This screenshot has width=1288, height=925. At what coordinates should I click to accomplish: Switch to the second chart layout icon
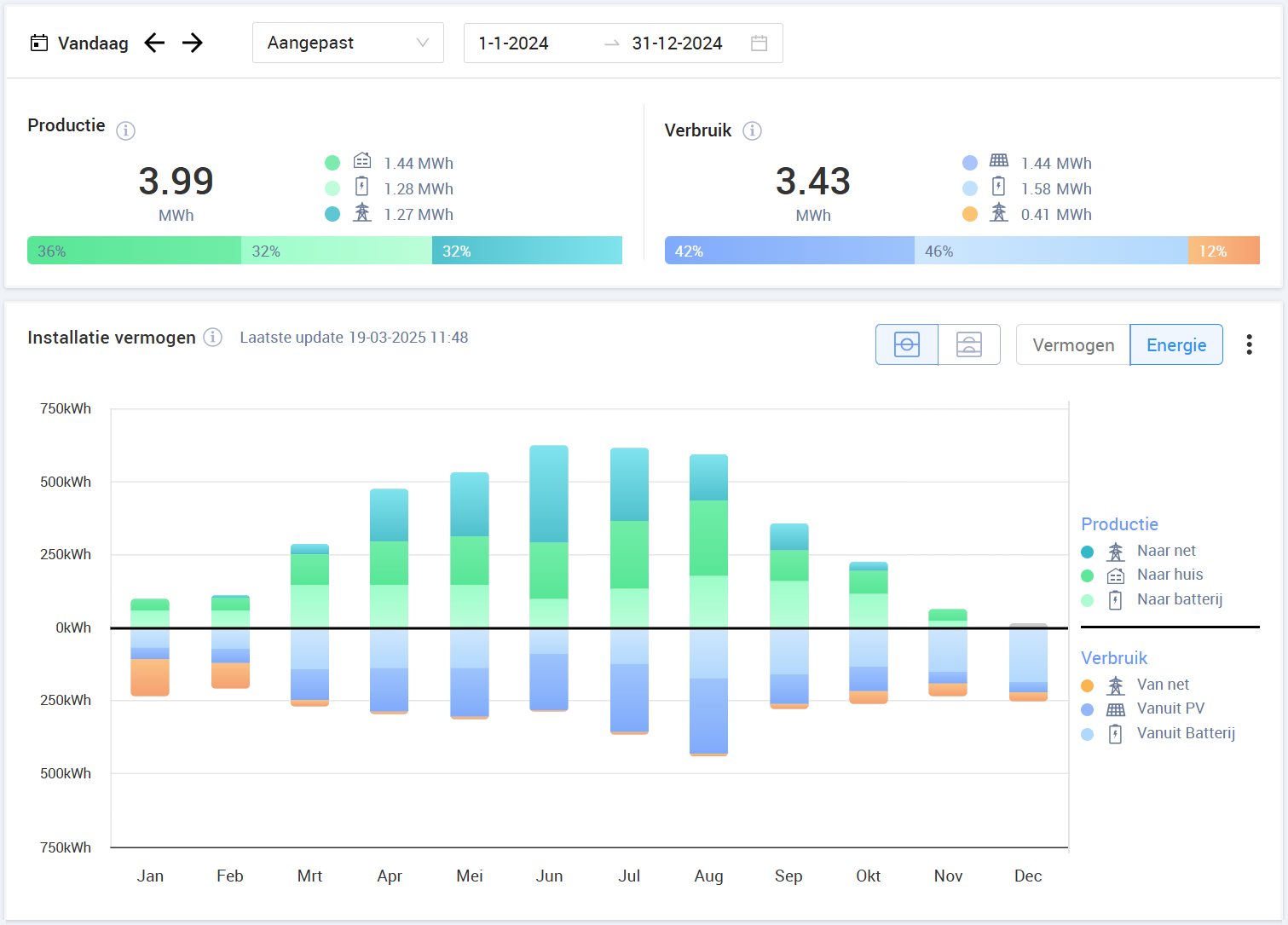click(x=969, y=344)
